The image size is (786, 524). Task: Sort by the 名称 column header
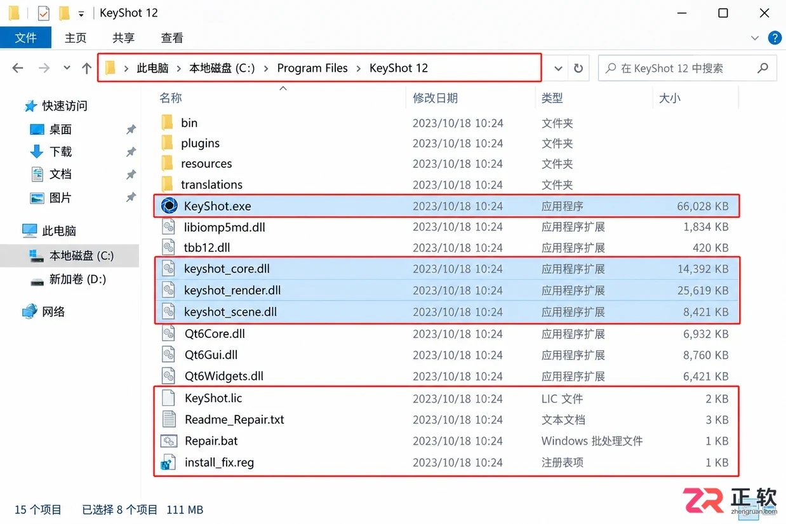tap(170, 98)
